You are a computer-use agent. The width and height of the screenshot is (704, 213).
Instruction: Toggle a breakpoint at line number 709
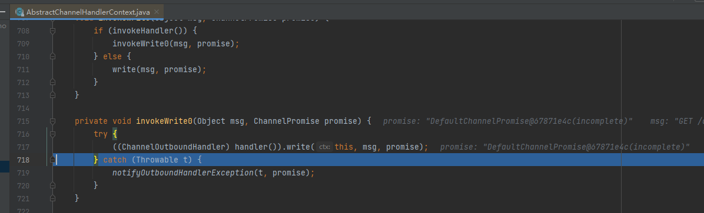[24, 44]
